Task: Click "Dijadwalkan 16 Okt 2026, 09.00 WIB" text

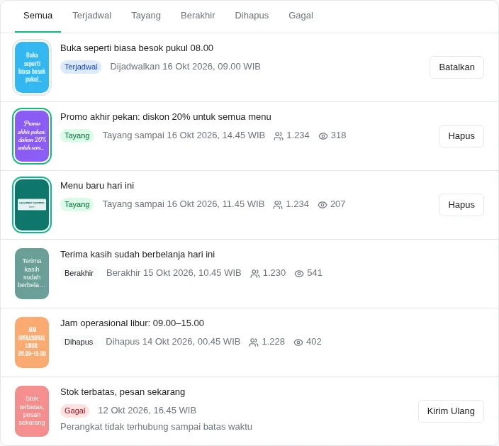Action: [x=185, y=67]
